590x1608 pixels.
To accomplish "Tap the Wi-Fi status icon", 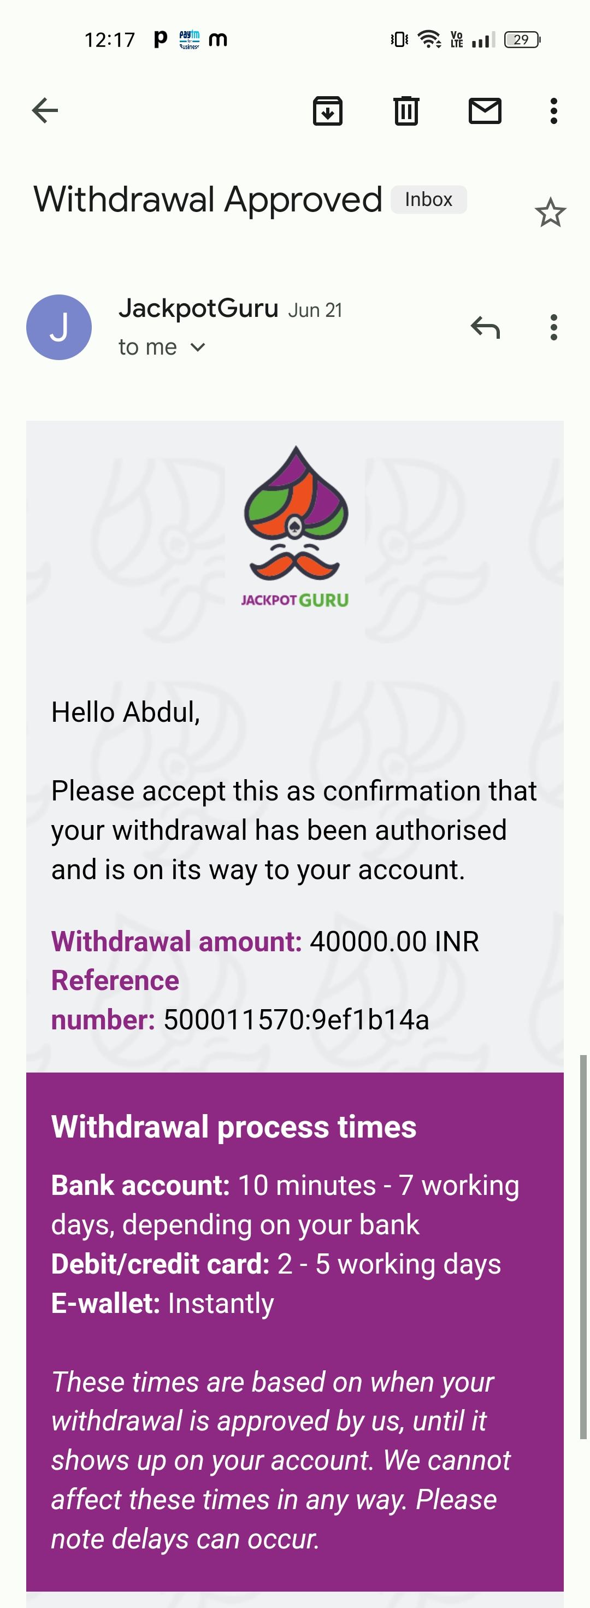I will tap(429, 40).
